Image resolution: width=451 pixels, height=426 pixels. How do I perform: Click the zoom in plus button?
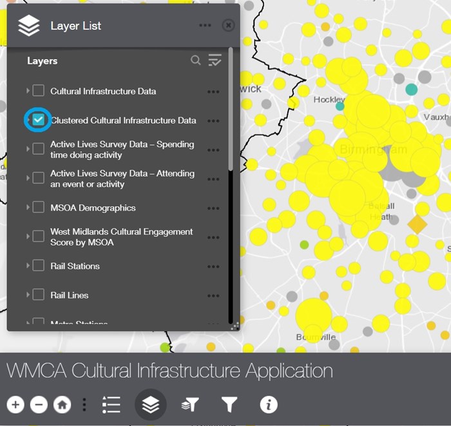[16, 405]
